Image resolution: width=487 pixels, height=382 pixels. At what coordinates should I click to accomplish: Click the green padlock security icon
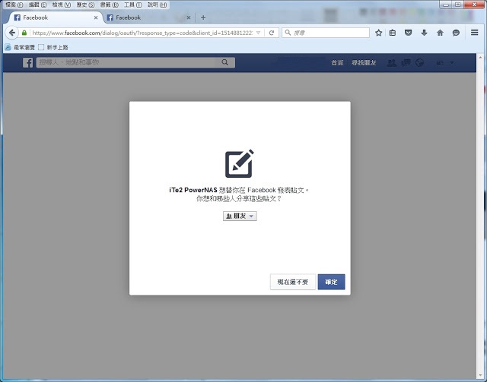[x=24, y=33]
